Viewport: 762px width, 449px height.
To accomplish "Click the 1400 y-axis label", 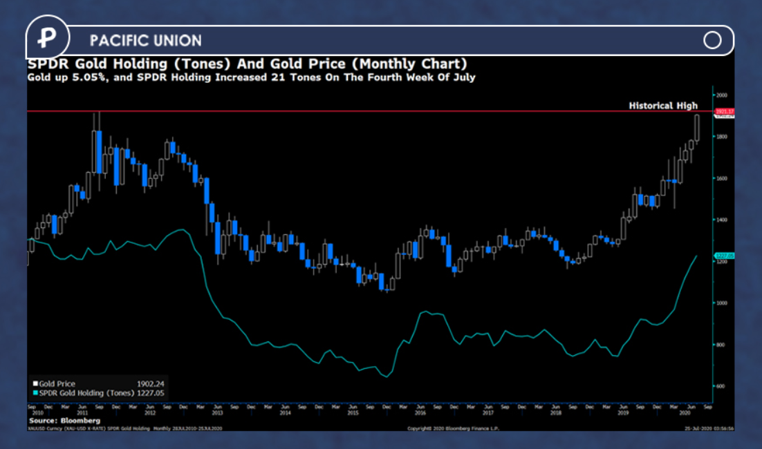I will click(722, 220).
